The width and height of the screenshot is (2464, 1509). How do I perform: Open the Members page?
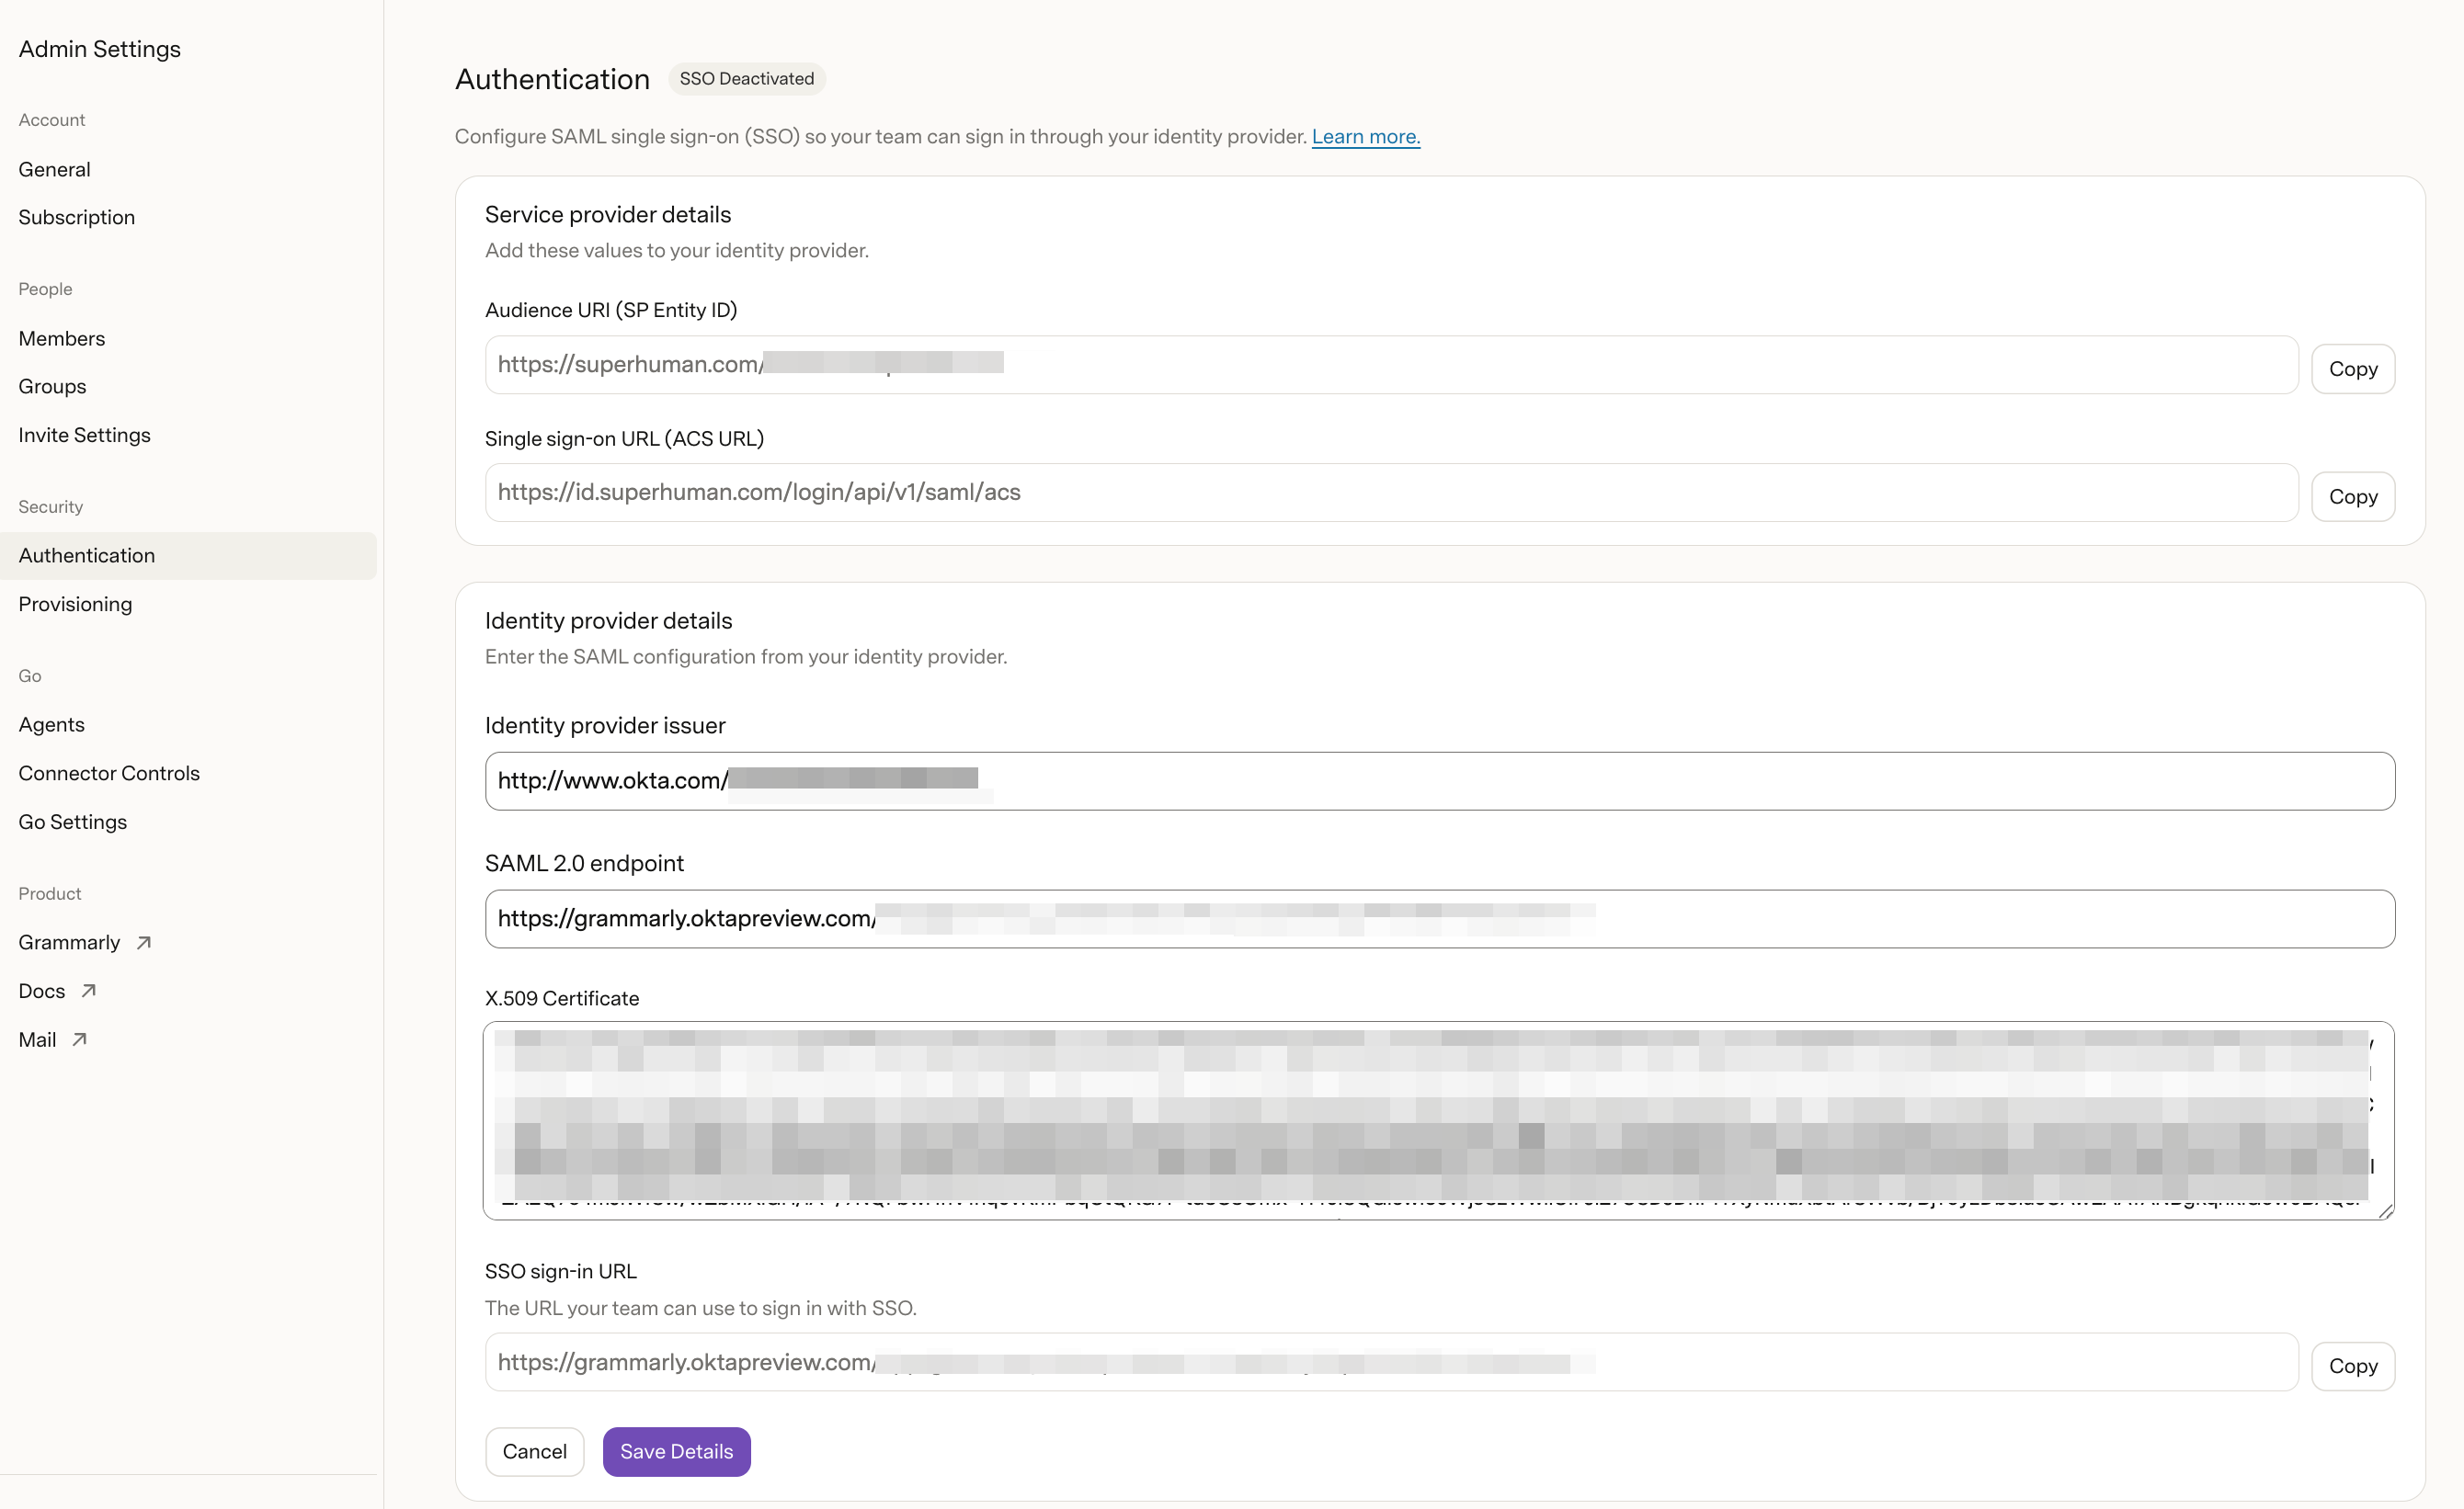pyautogui.click(x=61, y=338)
